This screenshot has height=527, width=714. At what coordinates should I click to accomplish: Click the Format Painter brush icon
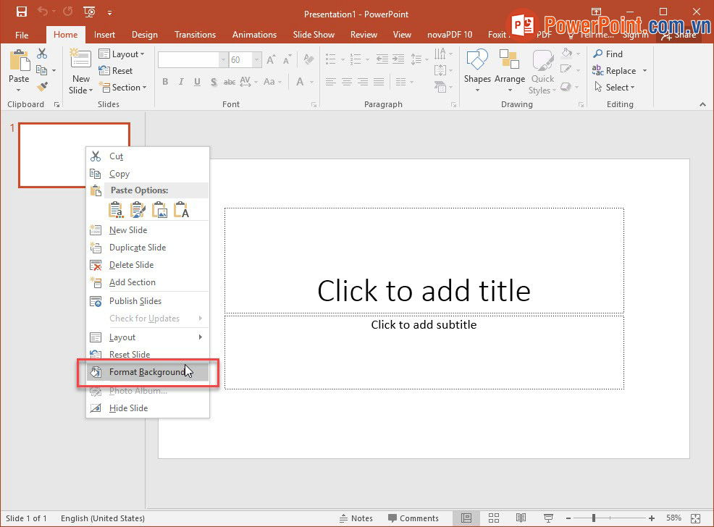tap(42, 88)
